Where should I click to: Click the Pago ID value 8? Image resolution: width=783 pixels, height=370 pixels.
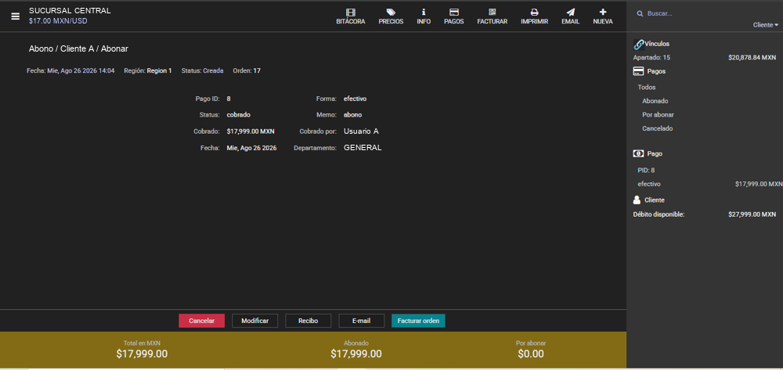point(229,99)
